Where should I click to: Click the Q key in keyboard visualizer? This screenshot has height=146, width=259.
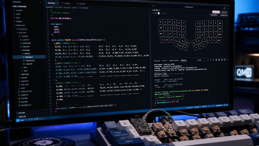[165, 22]
